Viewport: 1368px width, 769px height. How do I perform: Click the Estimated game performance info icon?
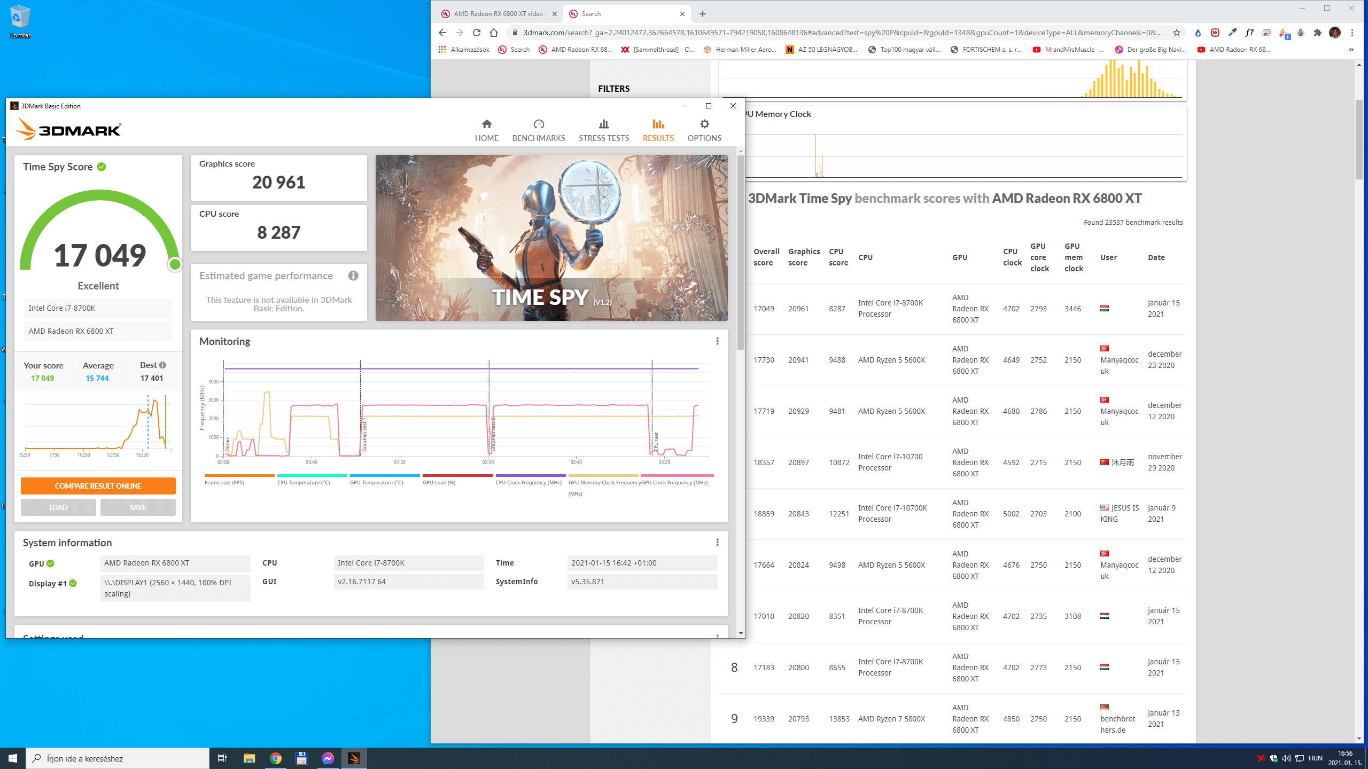pos(353,276)
